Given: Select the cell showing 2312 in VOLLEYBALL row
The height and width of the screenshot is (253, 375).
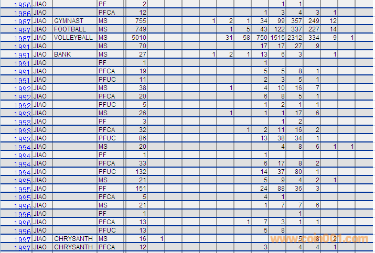Looking at the screenshot, I should [x=294, y=38].
